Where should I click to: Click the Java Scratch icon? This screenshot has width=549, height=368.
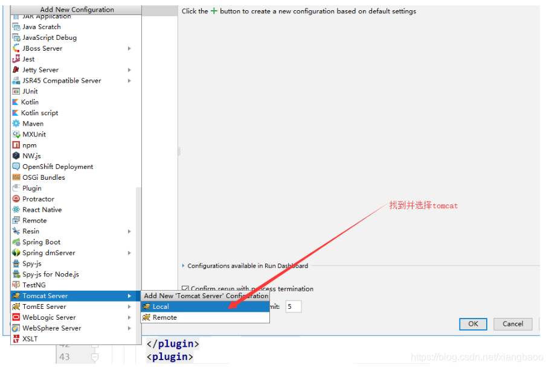tap(16, 27)
